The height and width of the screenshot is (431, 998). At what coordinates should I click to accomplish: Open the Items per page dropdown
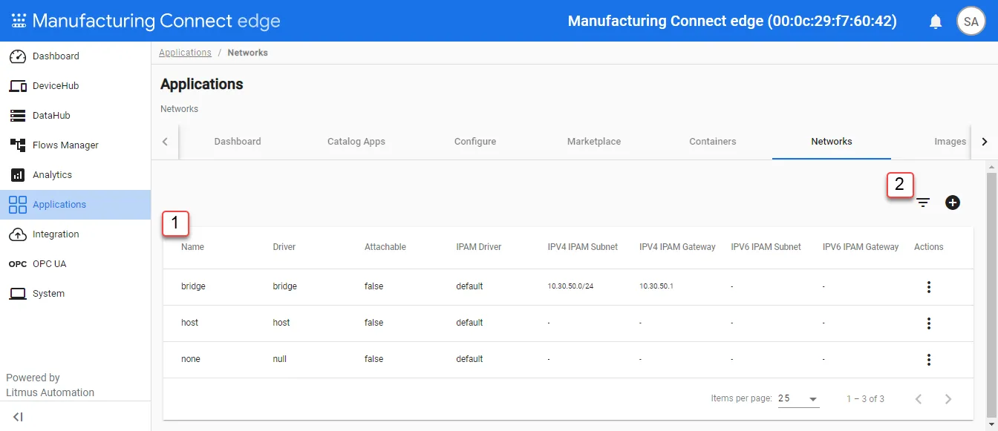click(x=798, y=399)
